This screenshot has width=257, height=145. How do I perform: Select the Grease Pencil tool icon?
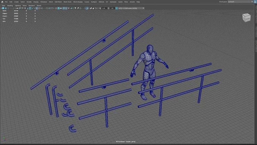[33, 8]
